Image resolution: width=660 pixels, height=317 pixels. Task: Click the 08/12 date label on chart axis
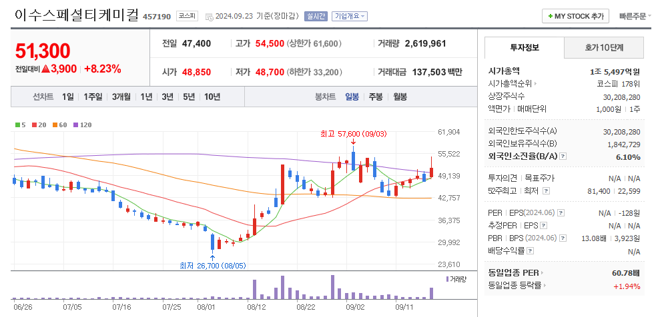click(x=257, y=306)
